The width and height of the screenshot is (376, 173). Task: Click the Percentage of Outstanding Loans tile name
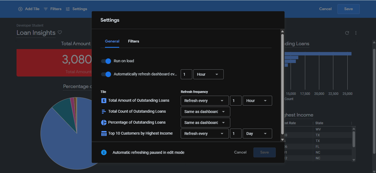coord(137,122)
